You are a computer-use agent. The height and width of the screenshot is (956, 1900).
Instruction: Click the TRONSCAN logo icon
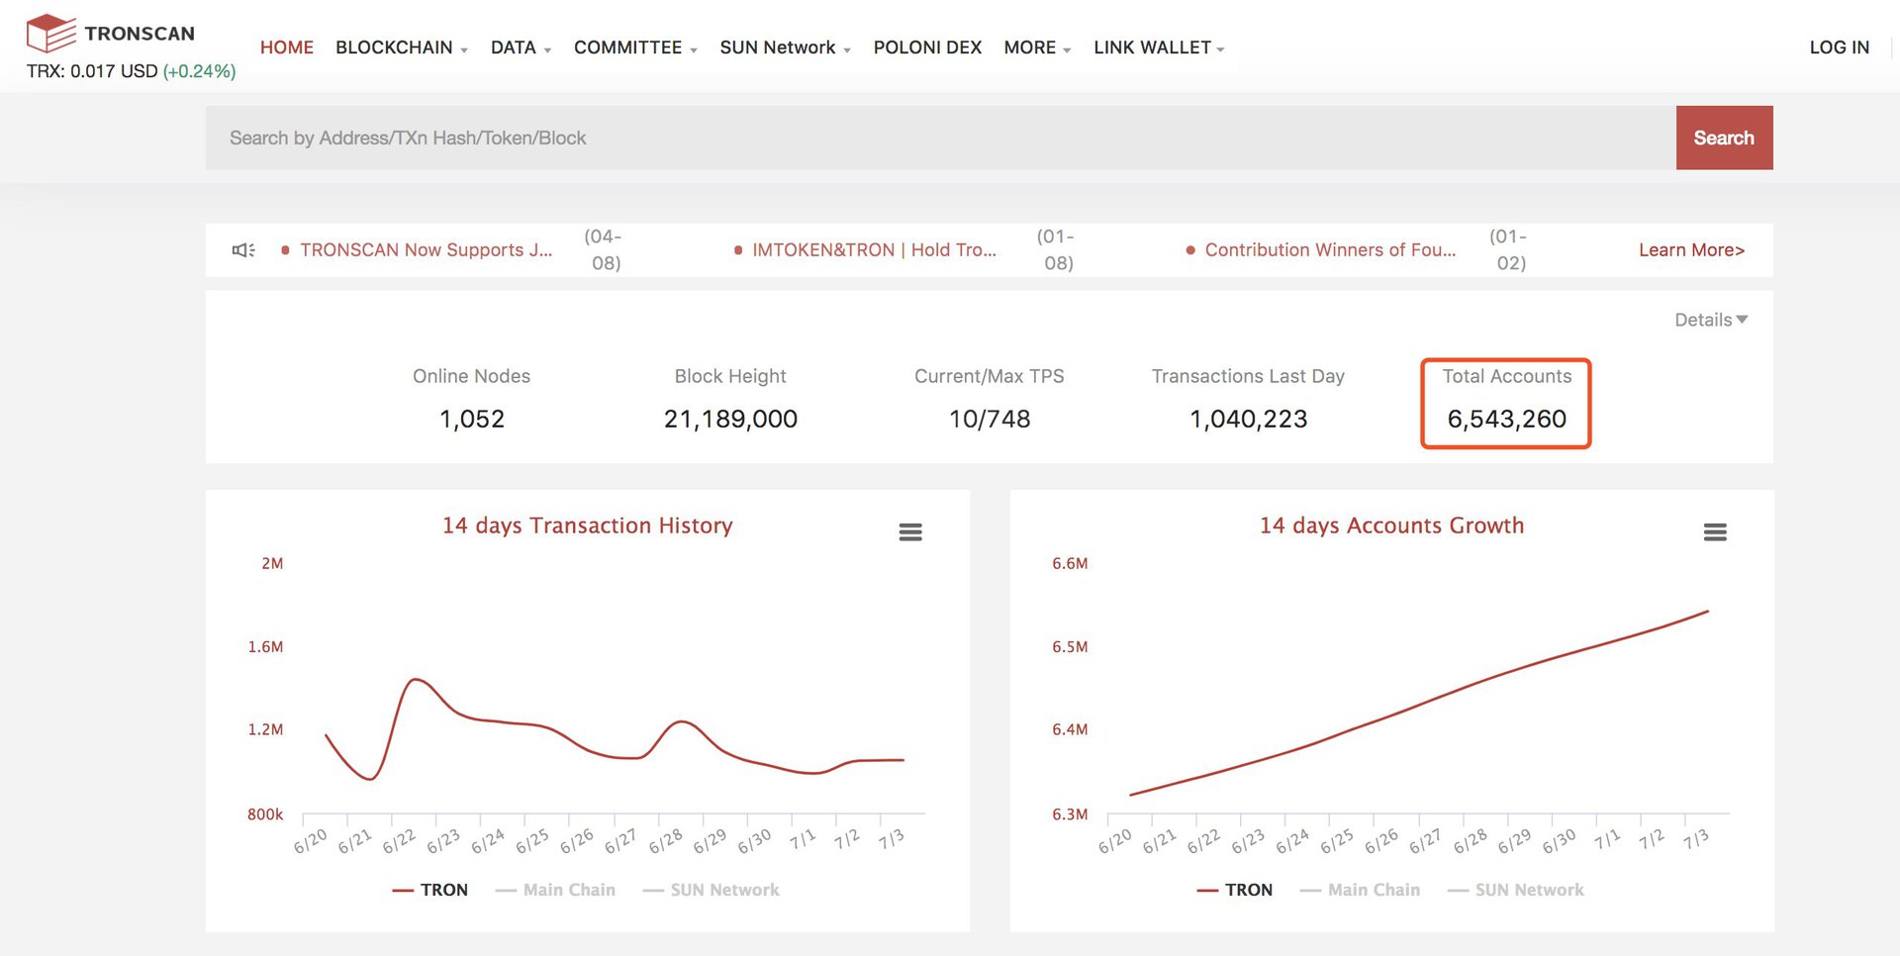pos(51,33)
